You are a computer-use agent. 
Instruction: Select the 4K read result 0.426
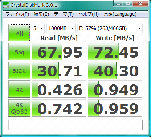(x=59, y=89)
